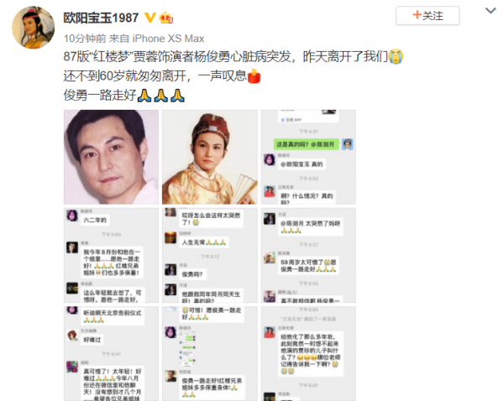Image resolution: width=504 pixels, height=401 pixels.
Task: Open the costume photo with the fan
Action: point(209,157)
